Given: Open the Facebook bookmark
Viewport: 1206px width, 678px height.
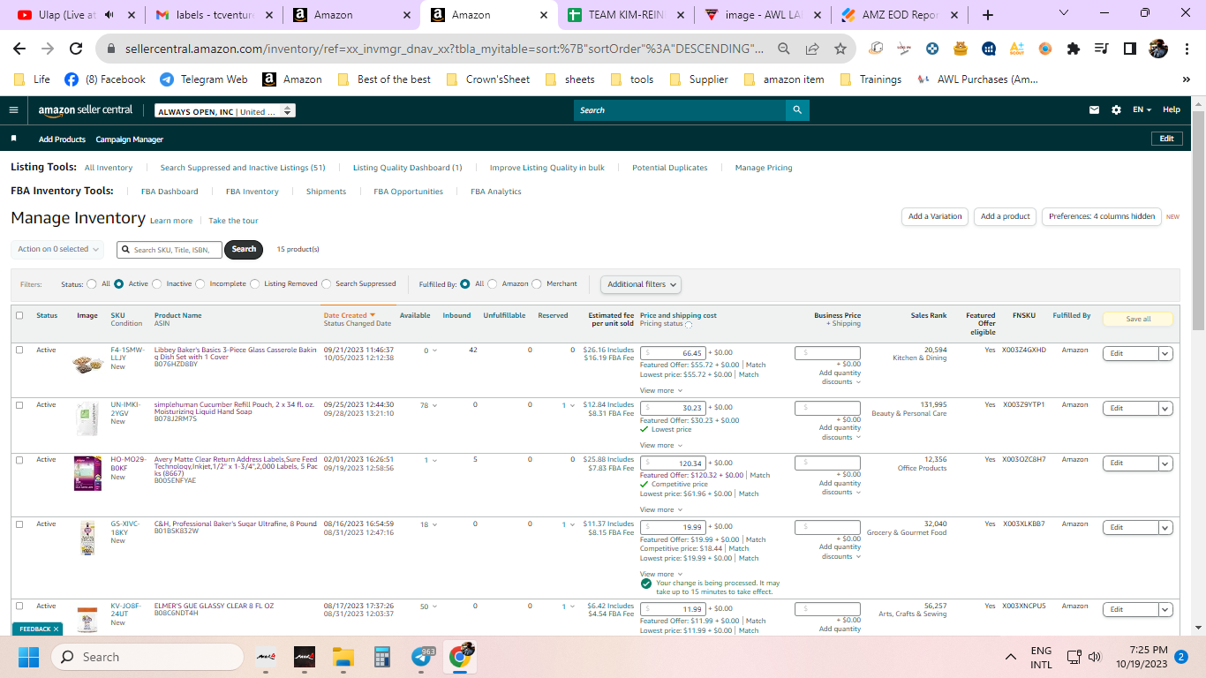Looking at the screenshot, I should 104,79.
